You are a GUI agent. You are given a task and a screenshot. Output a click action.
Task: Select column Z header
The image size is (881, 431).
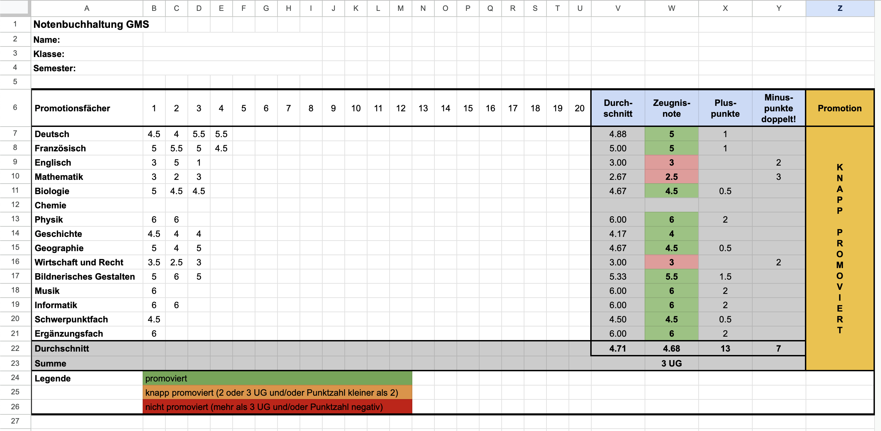pyautogui.click(x=840, y=8)
